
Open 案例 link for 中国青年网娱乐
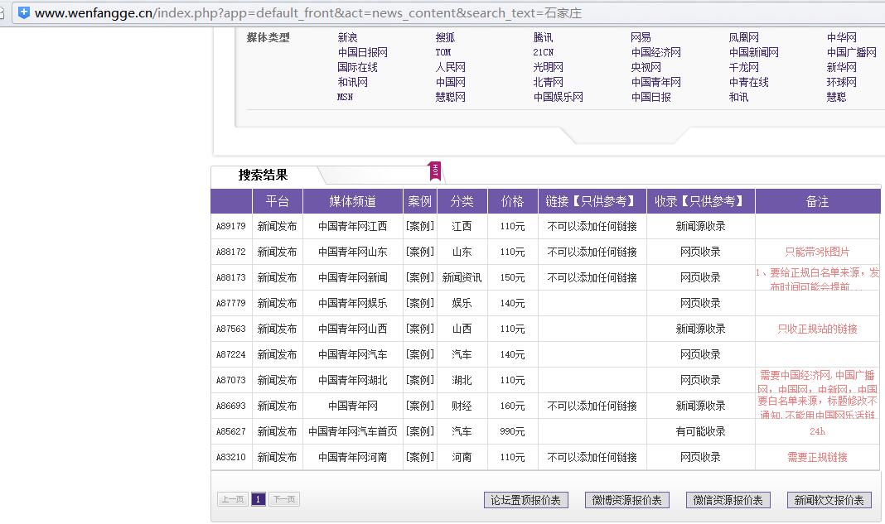tap(420, 304)
